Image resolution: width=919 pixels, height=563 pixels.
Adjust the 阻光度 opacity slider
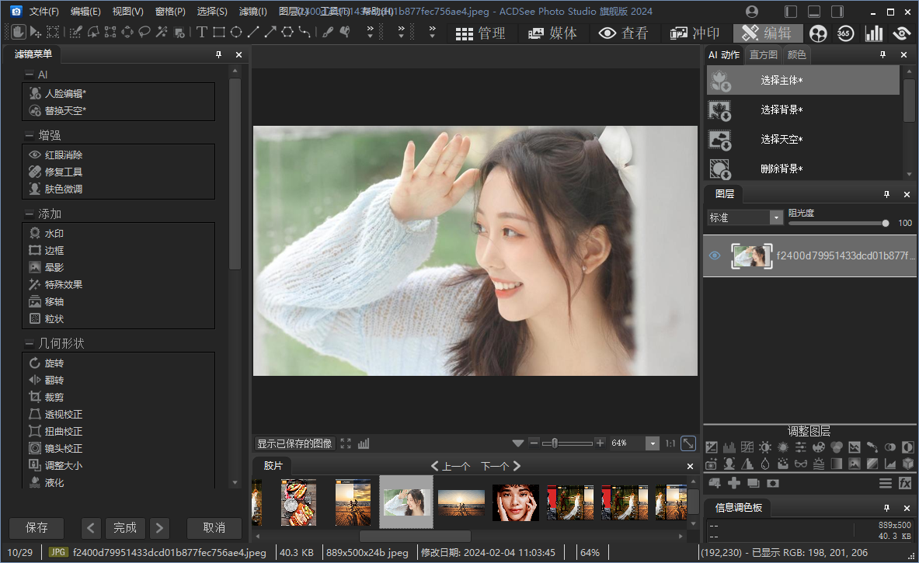pos(885,223)
